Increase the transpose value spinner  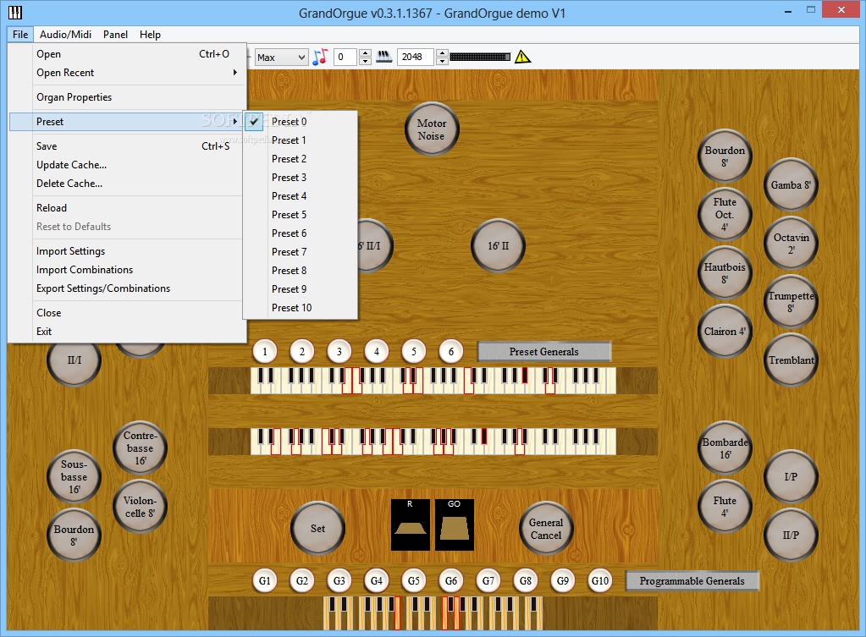point(365,53)
